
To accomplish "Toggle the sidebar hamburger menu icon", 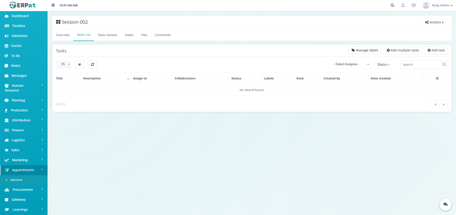I will pyautogui.click(x=53, y=5).
